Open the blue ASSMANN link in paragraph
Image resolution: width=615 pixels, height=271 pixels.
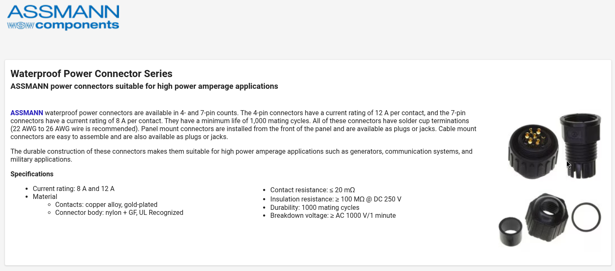(26, 113)
